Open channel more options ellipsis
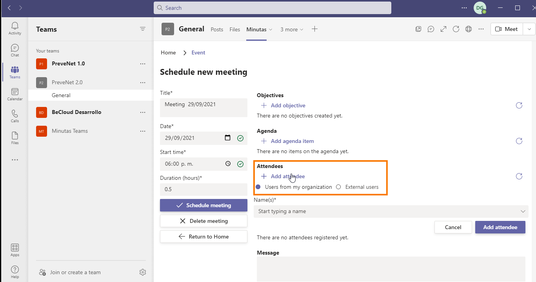 tap(481, 29)
